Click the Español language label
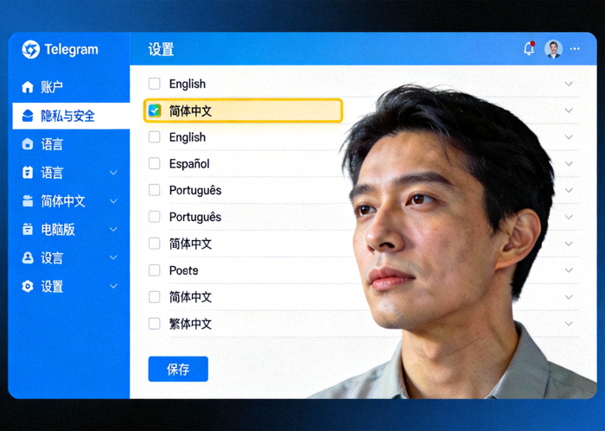This screenshot has width=605, height=431. tap(189, 164)
